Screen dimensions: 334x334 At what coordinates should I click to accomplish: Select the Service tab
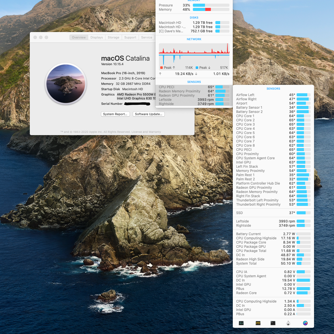pyautogui.click(x=147, y=37)
